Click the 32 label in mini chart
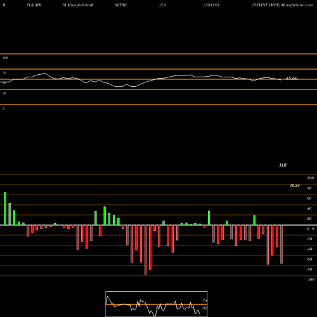The height and width of the screenshot is (317, 317). click(204, 308)
